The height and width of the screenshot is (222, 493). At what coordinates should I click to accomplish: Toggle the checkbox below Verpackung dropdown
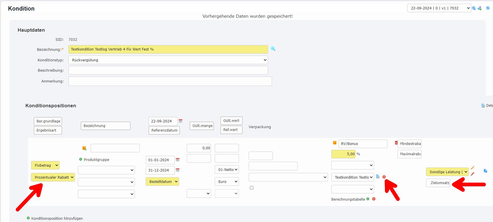[x=251, y=188]
